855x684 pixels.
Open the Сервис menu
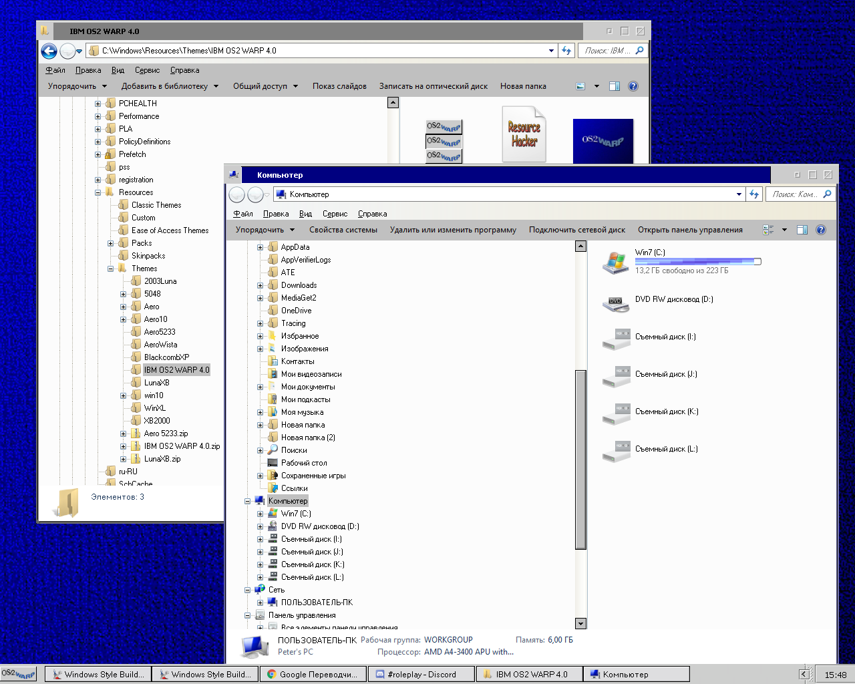(x=335, y=214)
